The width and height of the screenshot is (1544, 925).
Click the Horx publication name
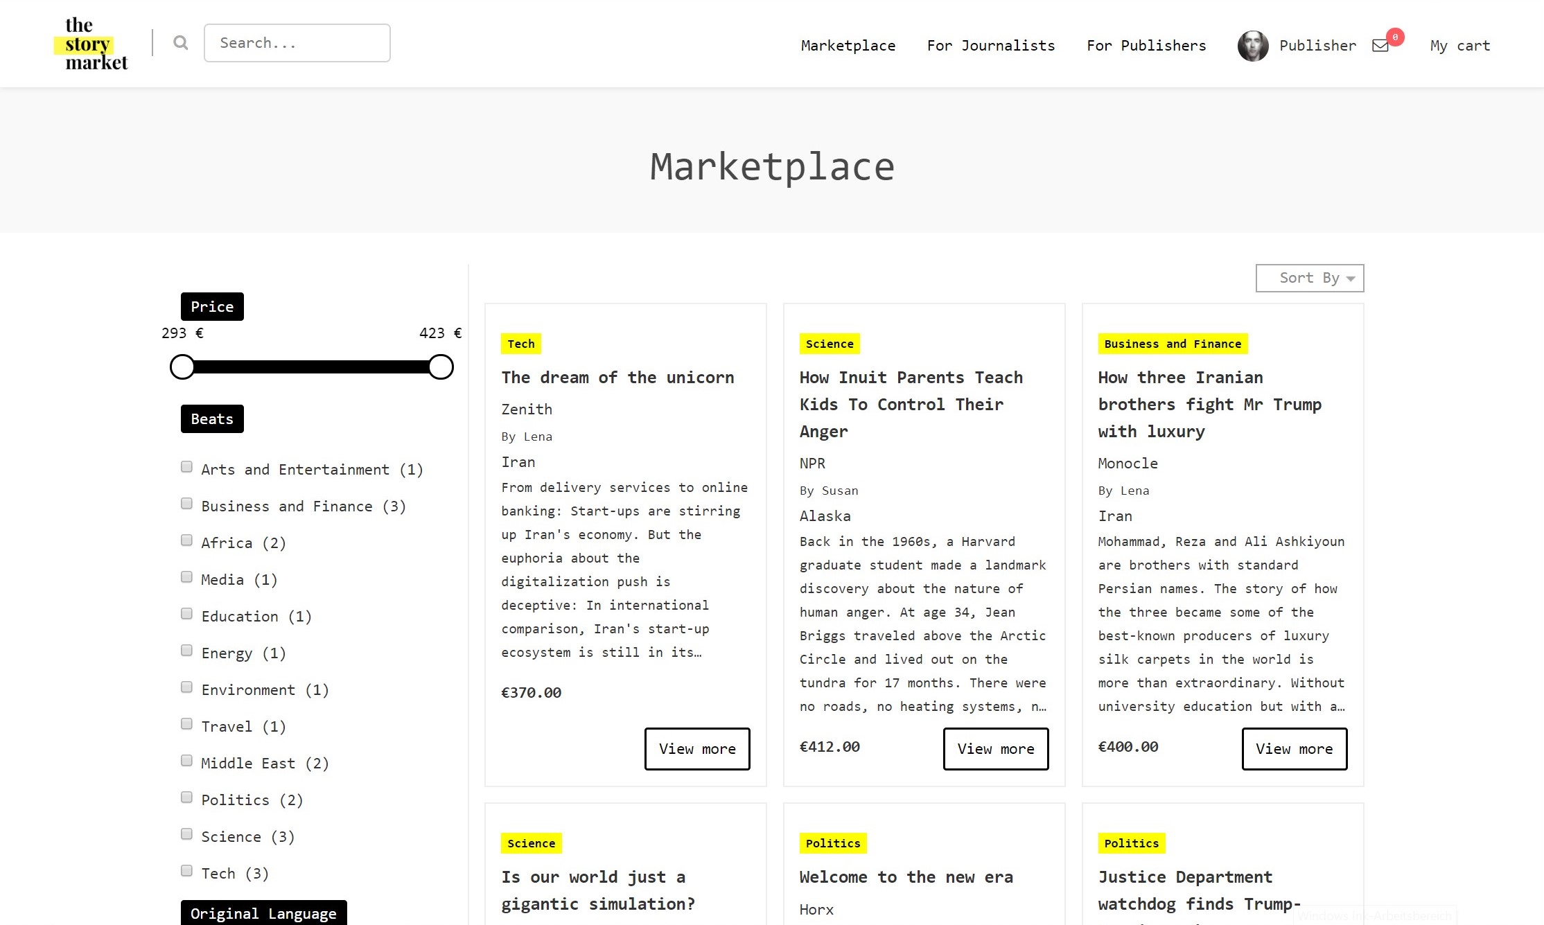816,910
